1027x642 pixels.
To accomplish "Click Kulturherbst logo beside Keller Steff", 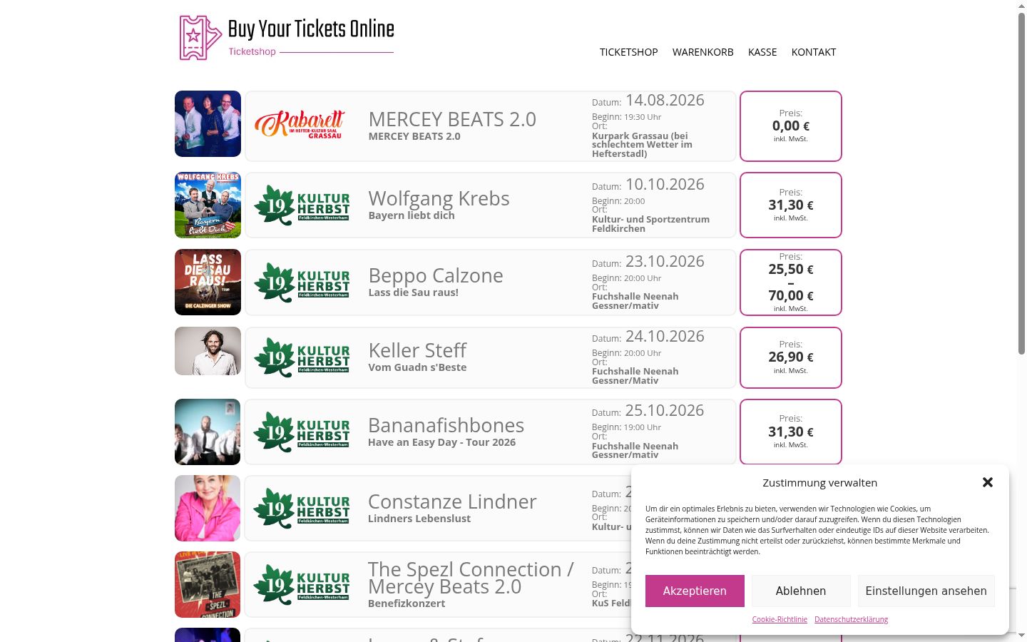I will click(302, 357).
